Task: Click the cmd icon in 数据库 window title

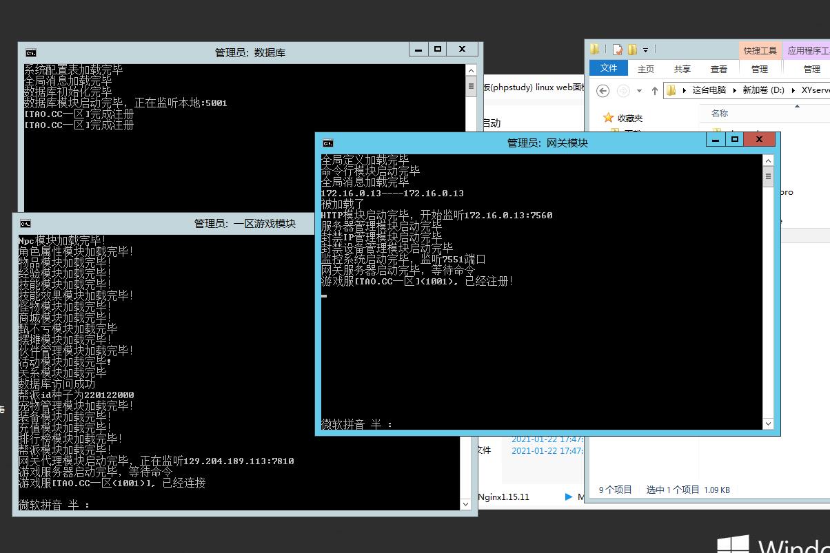Action: (x=30, y=52)
